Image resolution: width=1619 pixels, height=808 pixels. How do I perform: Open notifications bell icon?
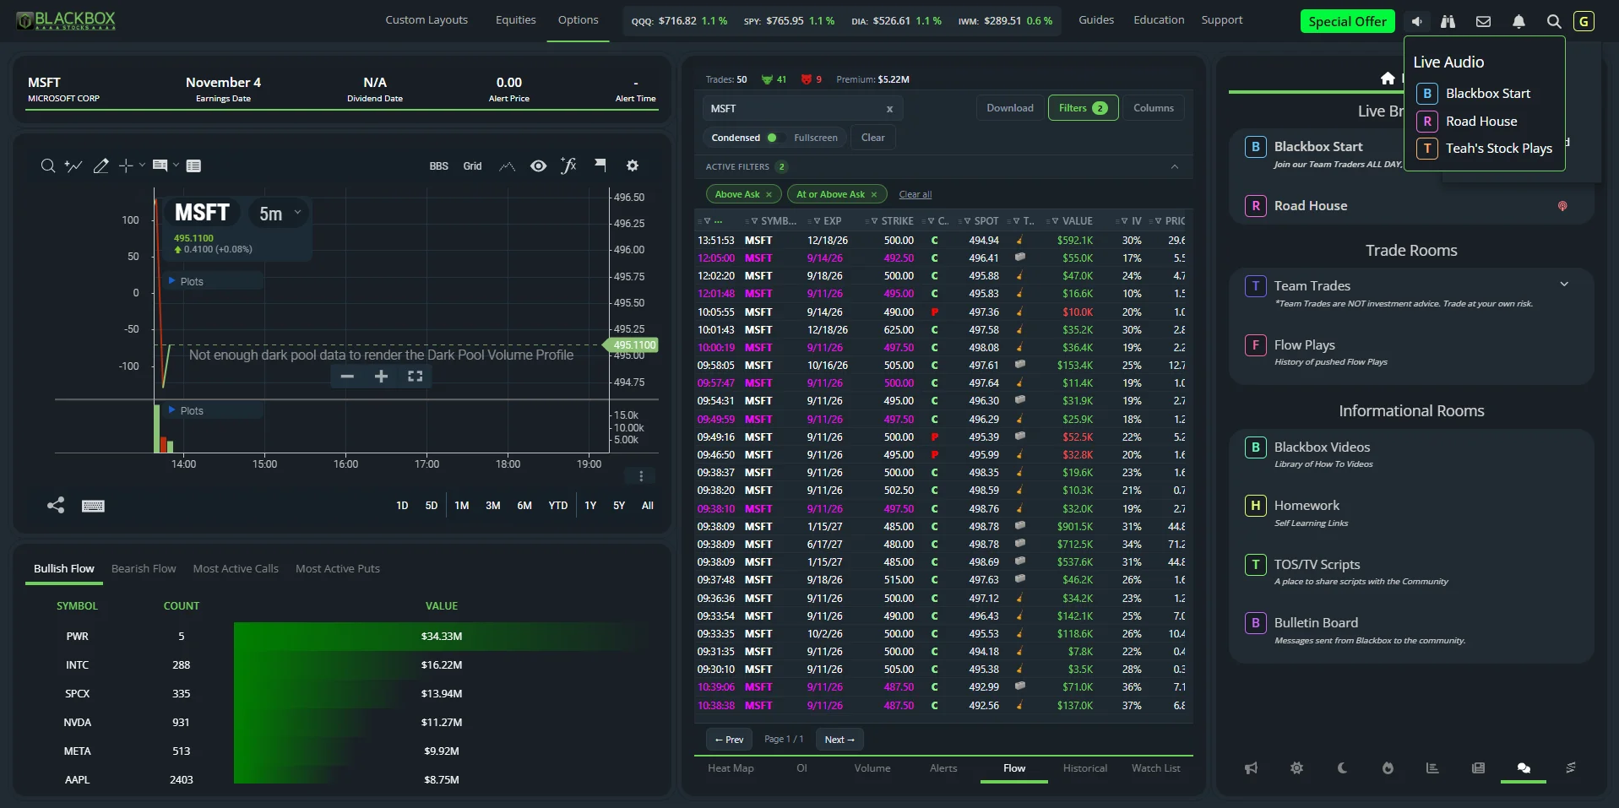click(1518, 21)
